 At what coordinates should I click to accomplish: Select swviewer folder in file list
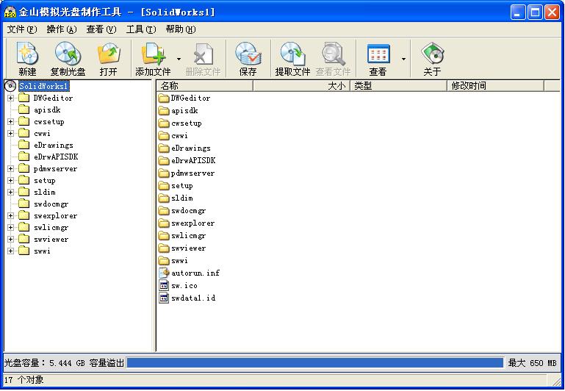point(182,248)
